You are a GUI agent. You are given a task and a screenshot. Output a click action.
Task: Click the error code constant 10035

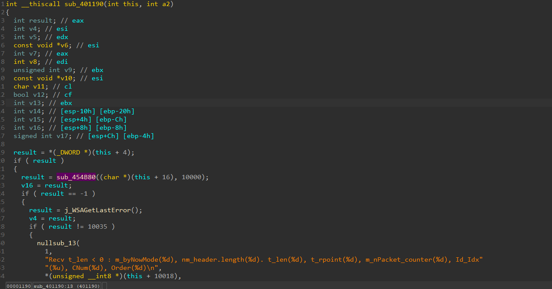click(98, 227)
